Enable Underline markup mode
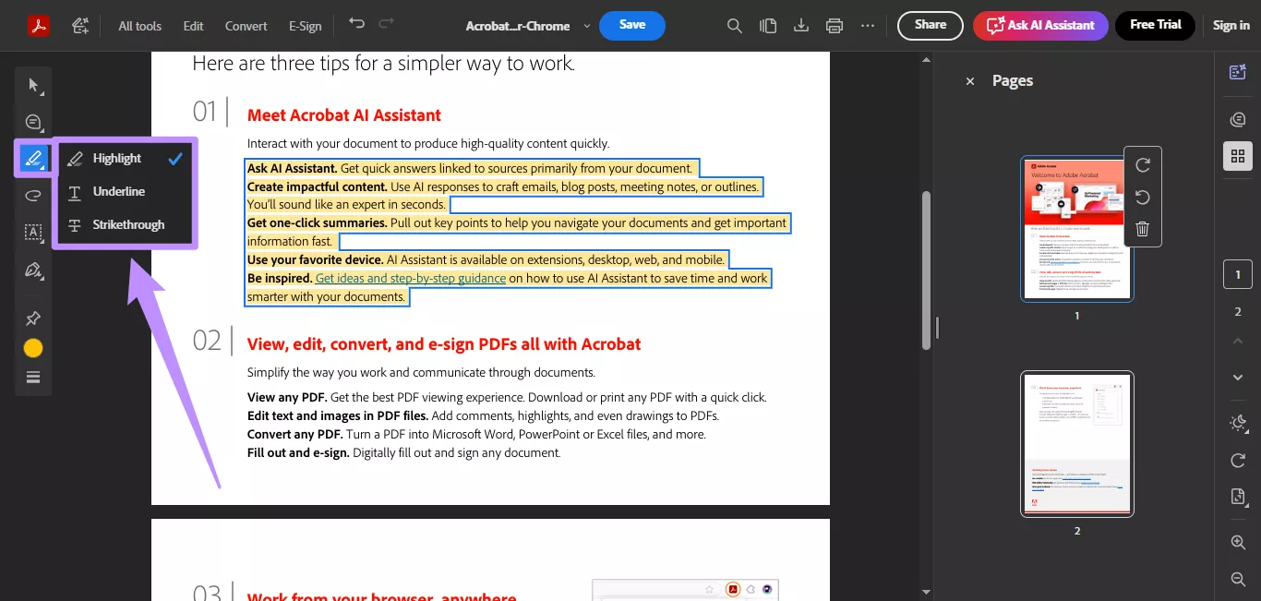Screen dimensions: 1261x601 (119, 191)
